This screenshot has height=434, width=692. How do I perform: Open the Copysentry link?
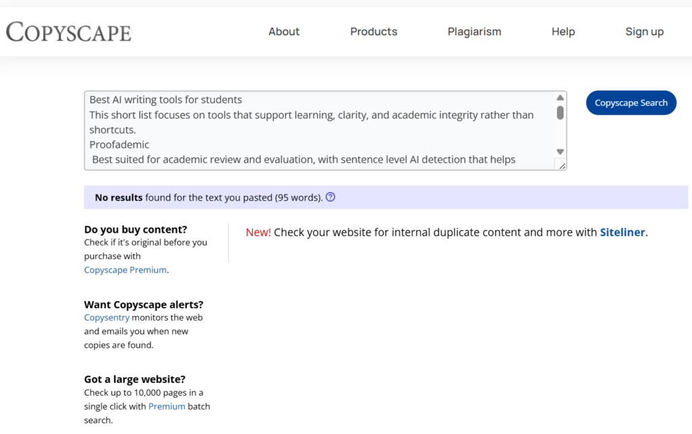pyautogui.click(x=107, y=317)
